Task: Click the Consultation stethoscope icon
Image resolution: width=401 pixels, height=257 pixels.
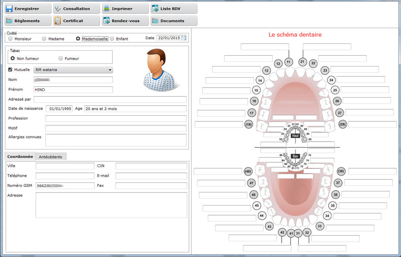Action: pyautogui.click(x=58, y=8)
